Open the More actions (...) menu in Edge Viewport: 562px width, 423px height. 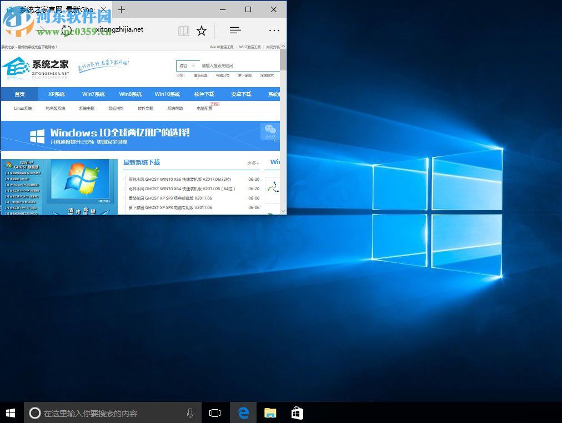pos(274,30)
